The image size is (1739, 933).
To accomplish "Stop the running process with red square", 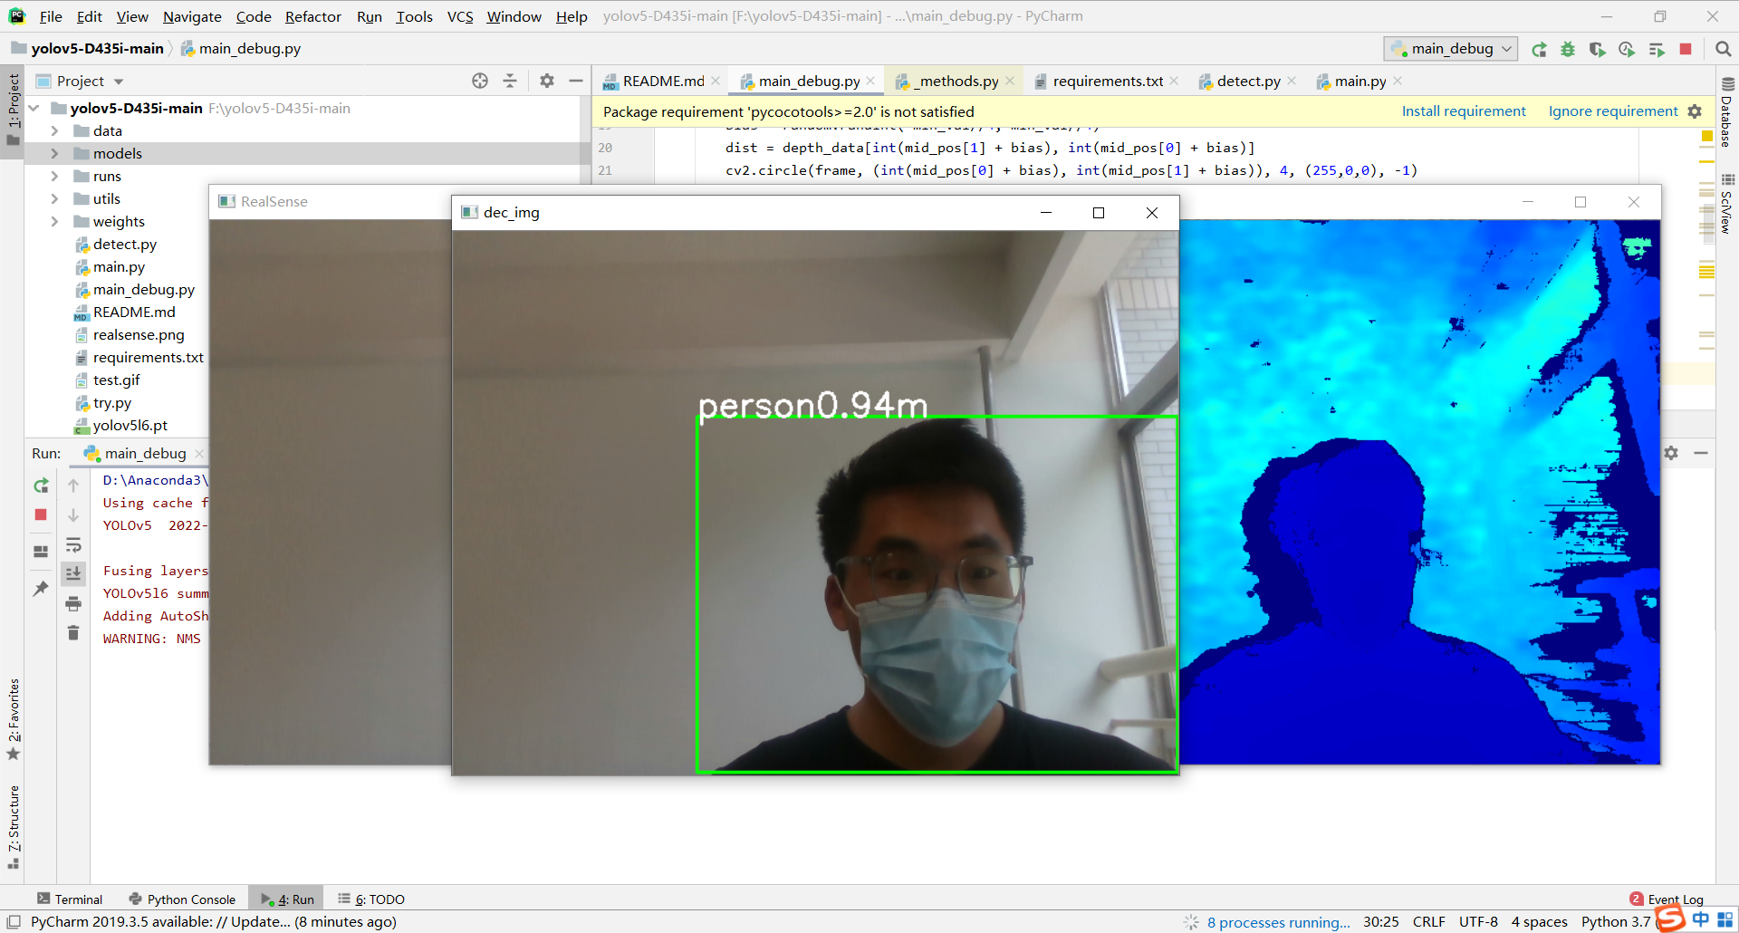I will (1686, 49).
